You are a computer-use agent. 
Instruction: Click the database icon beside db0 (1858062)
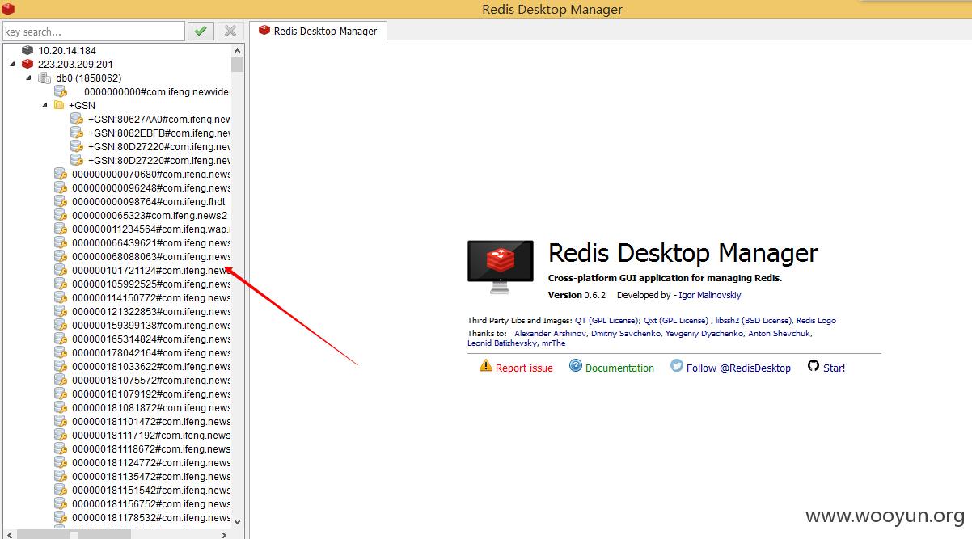click(44, 78)
